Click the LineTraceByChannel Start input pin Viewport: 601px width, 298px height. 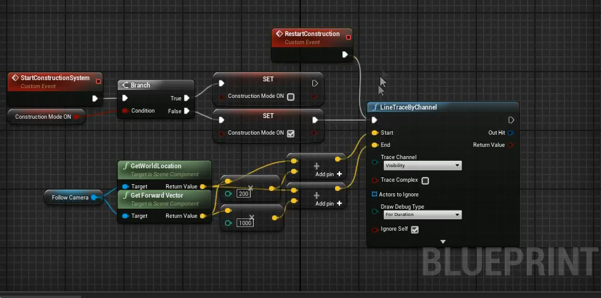point(375,133)
